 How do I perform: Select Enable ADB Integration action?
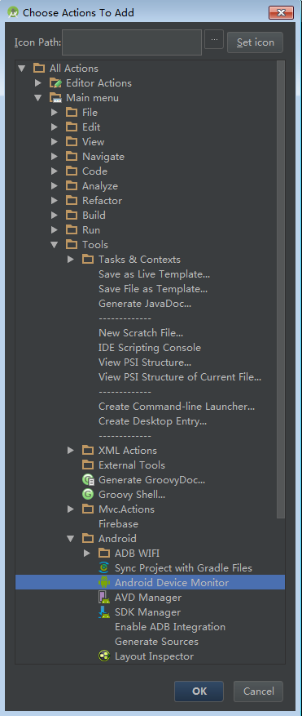(x=170, y=626)
